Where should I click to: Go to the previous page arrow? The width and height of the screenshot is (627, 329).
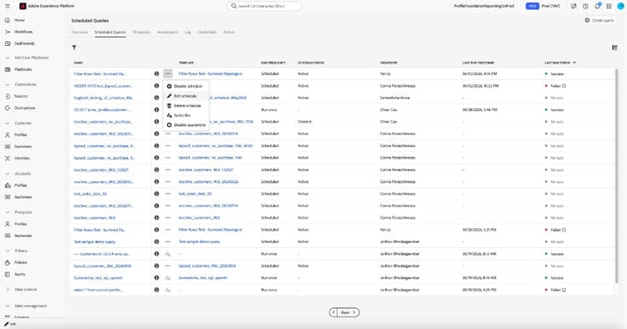(x=334, y=312)
